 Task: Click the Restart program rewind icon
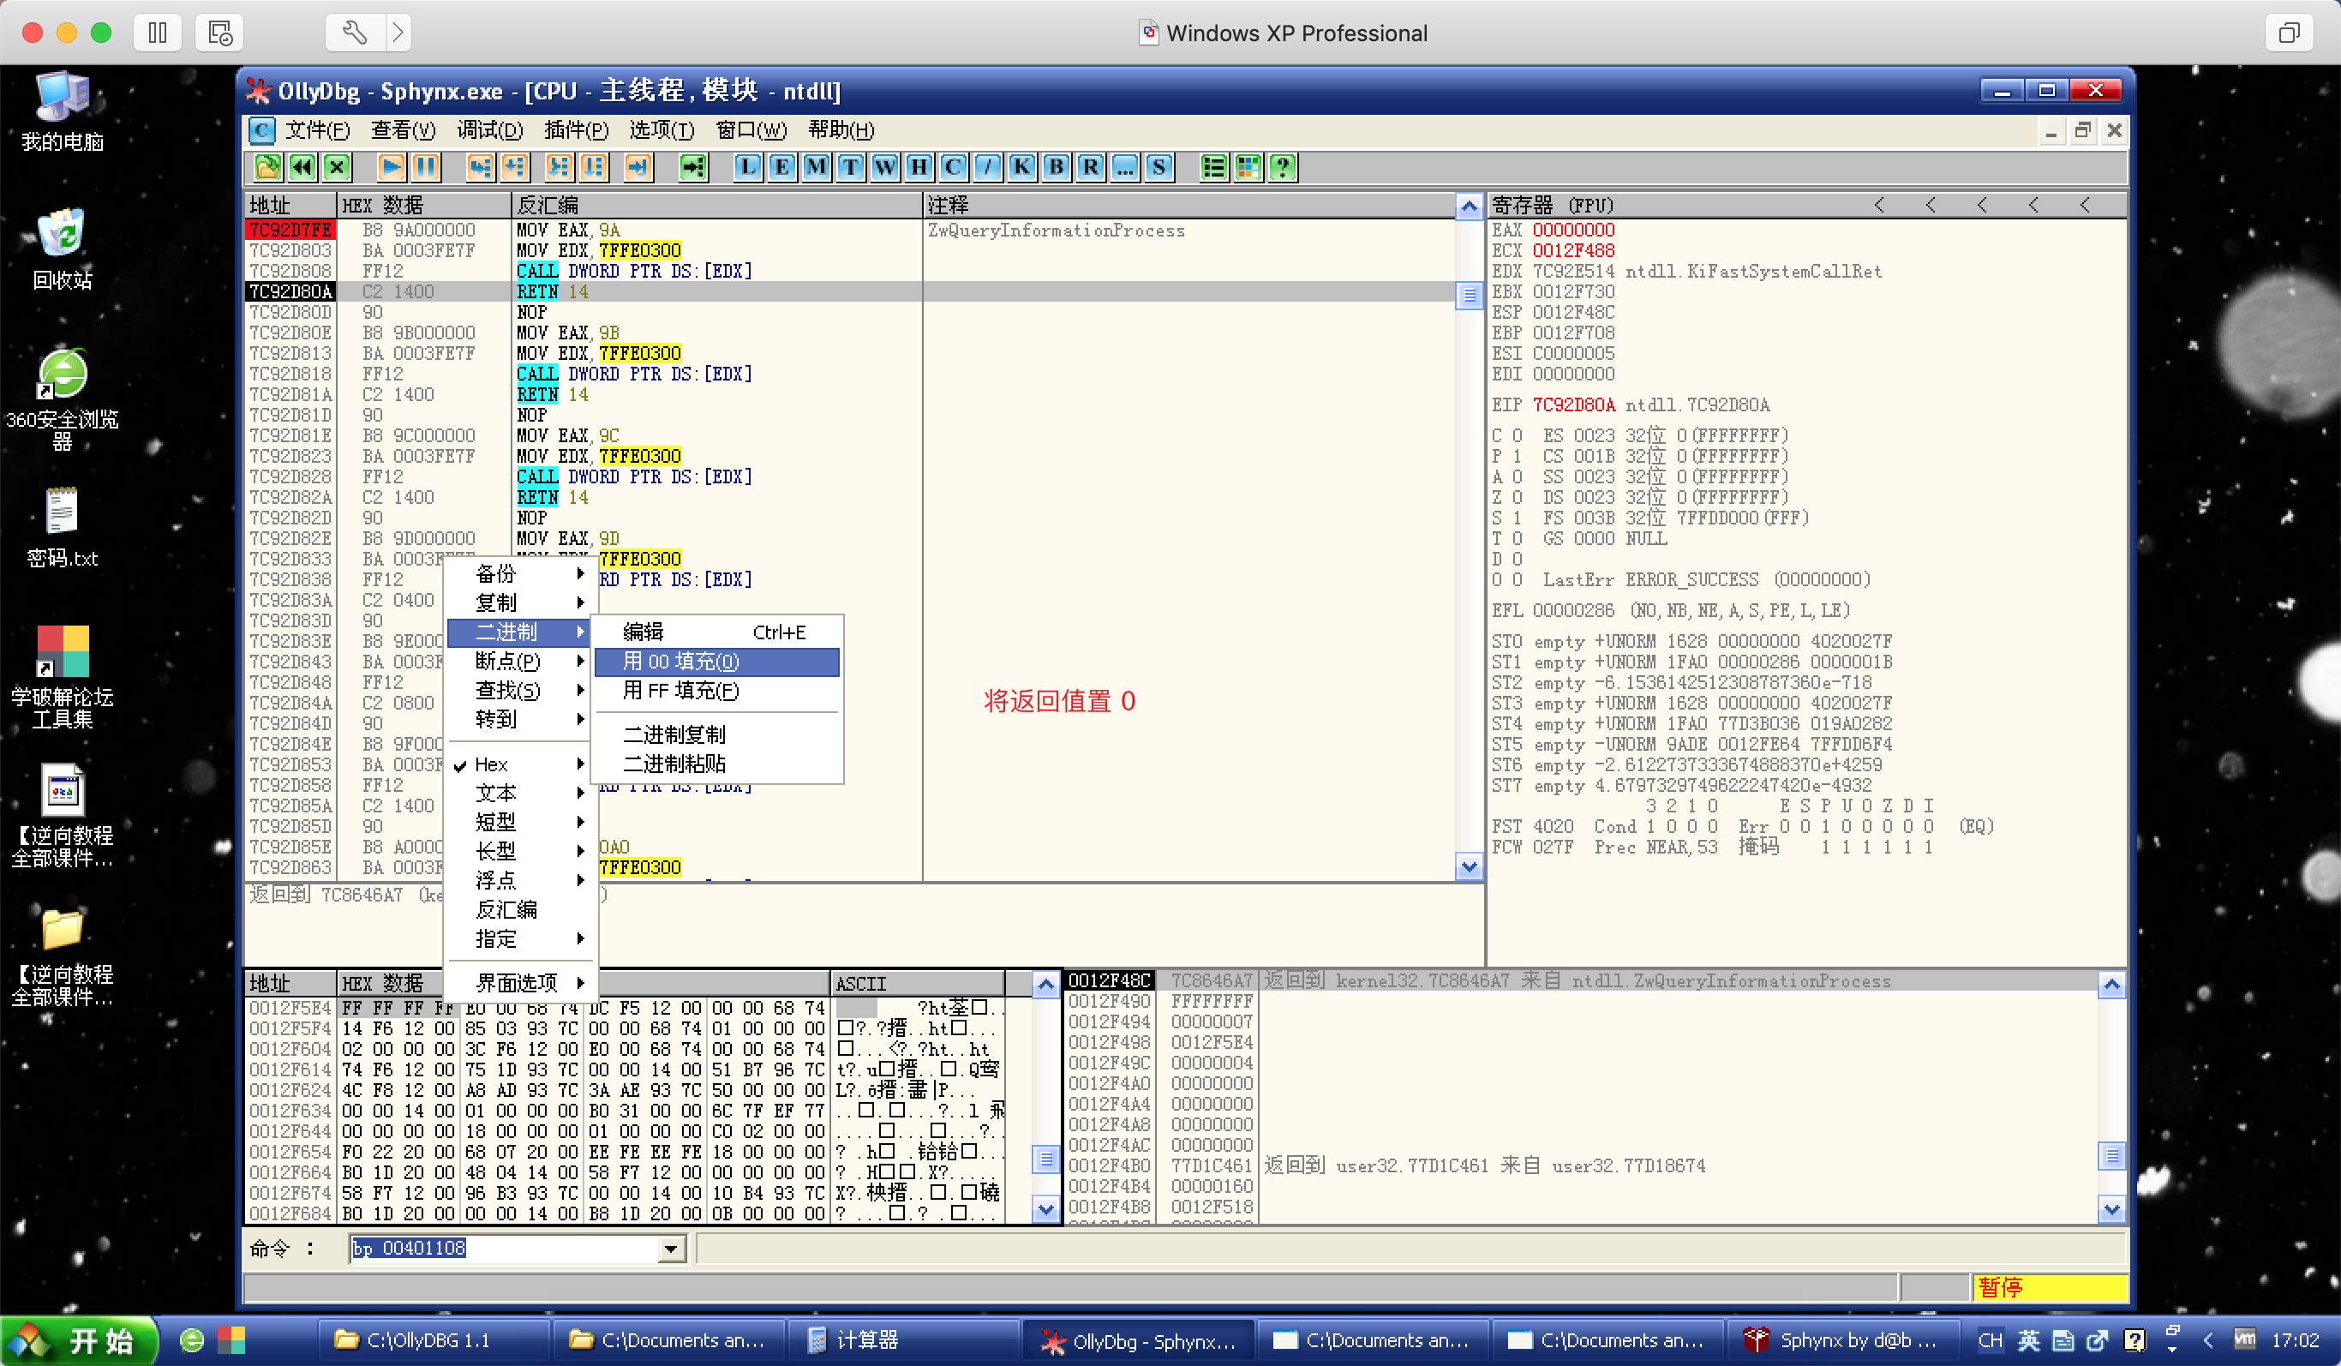[302, 167]
